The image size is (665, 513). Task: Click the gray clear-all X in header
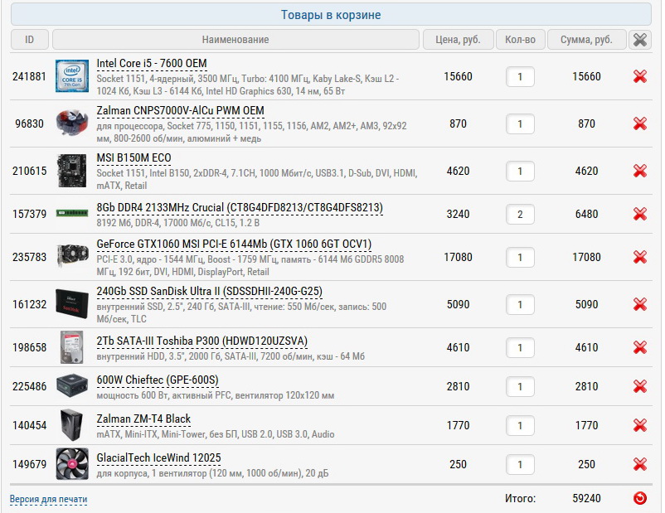coord(639,40)
